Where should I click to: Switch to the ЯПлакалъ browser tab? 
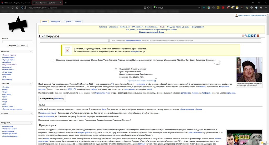click(16, 3)
